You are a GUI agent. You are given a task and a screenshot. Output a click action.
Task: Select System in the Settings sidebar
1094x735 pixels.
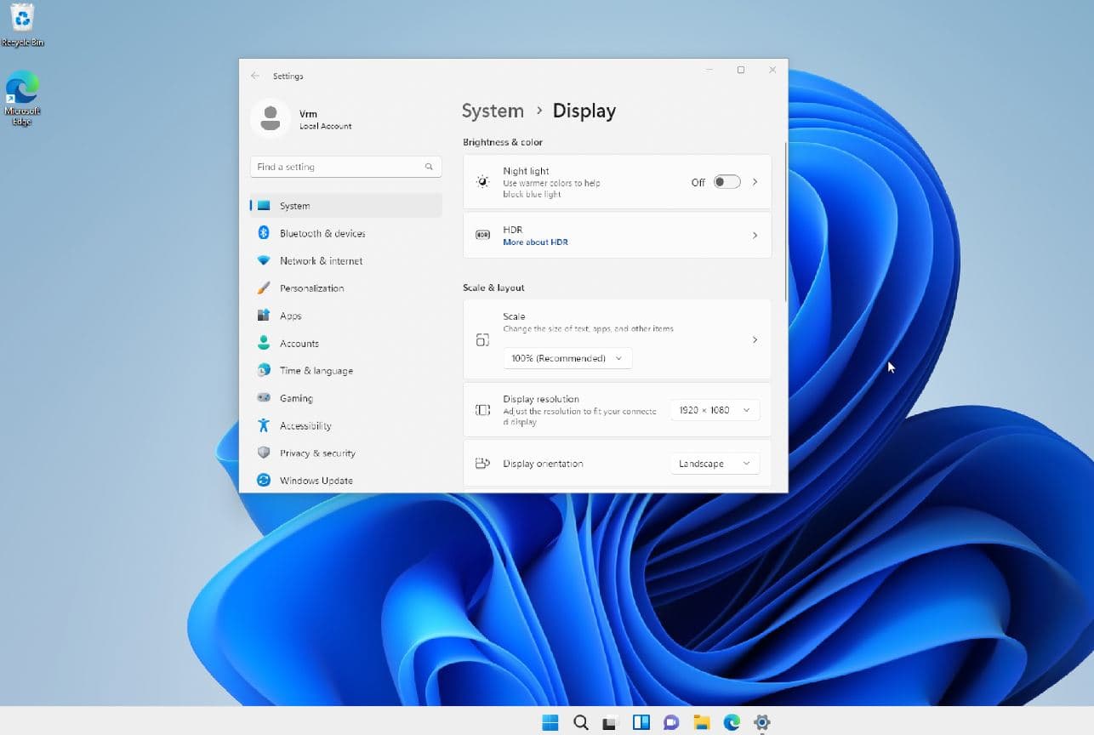(x=294, y=205)
